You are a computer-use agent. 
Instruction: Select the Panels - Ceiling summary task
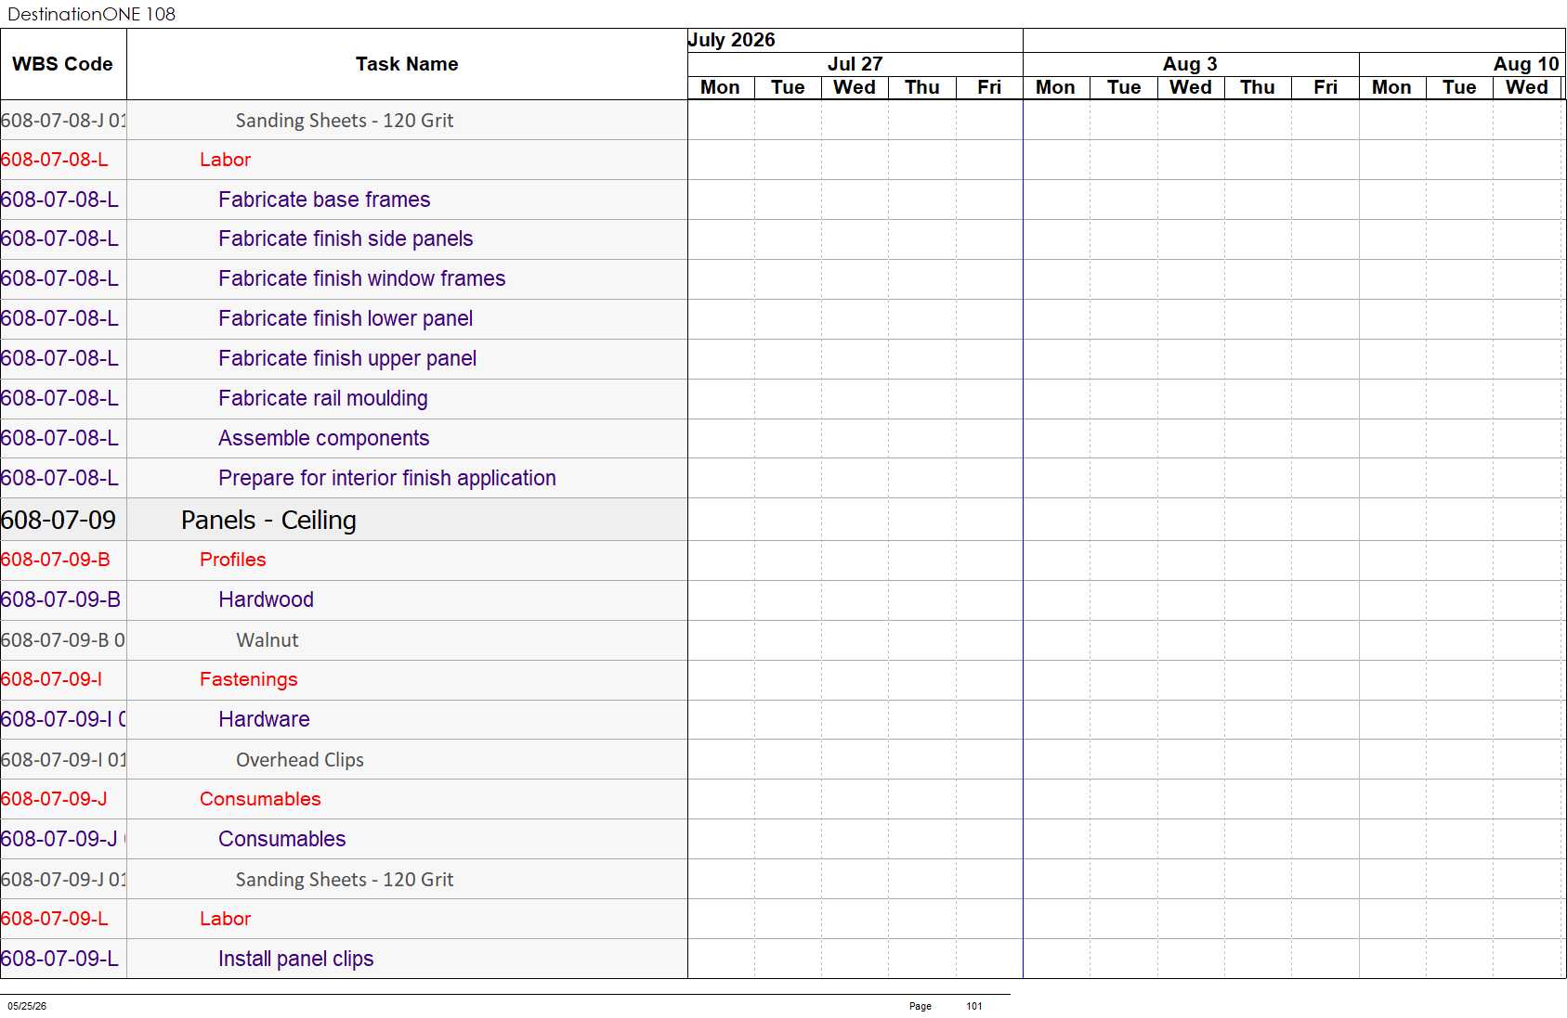(268, 520)
